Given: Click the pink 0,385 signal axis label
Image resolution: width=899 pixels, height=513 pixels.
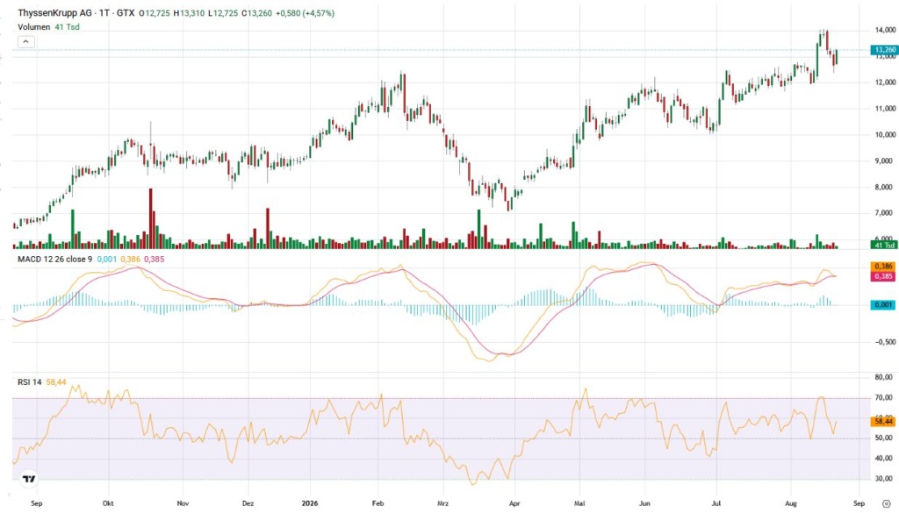Looking at the screenshot, I should point(884,276).
